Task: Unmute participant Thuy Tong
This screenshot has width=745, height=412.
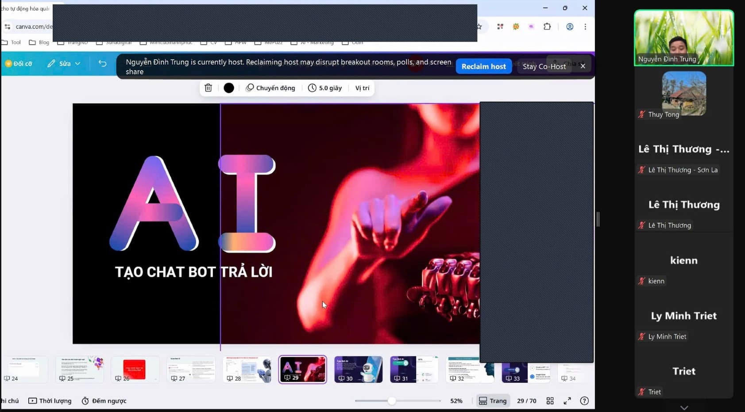Action: (x=641, y=114)
